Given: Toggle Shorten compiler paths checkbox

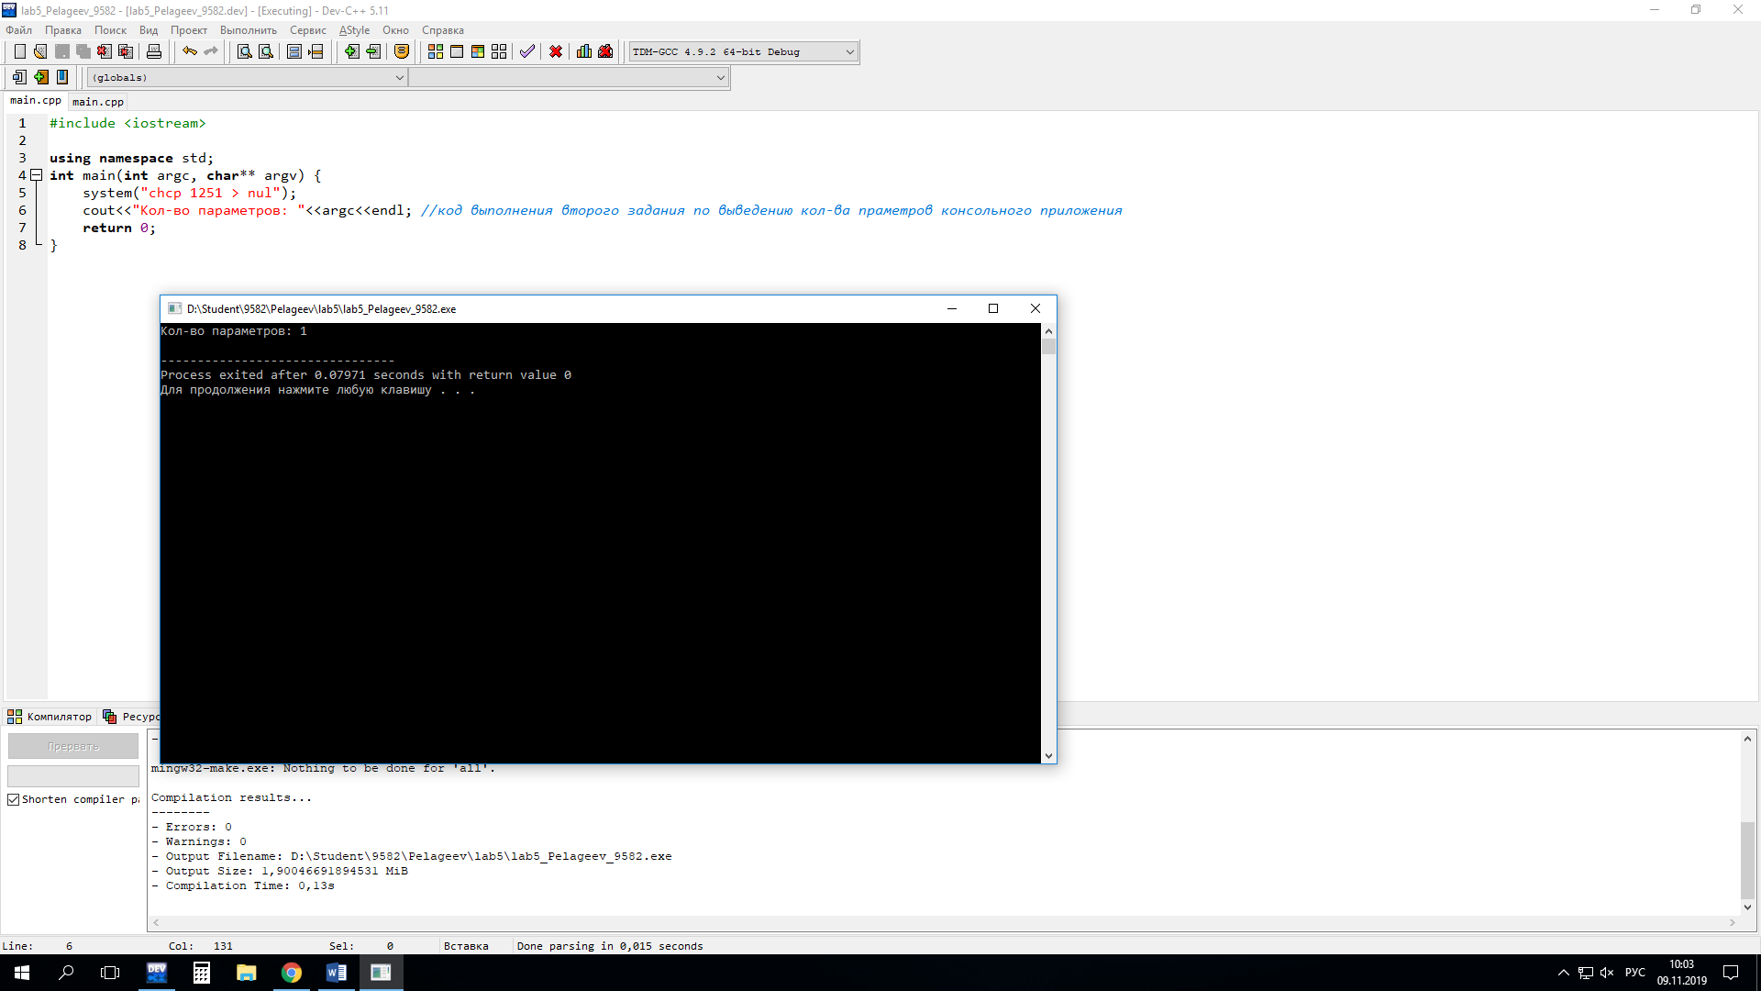Looking at the screenshot, I should click(14, 800).
